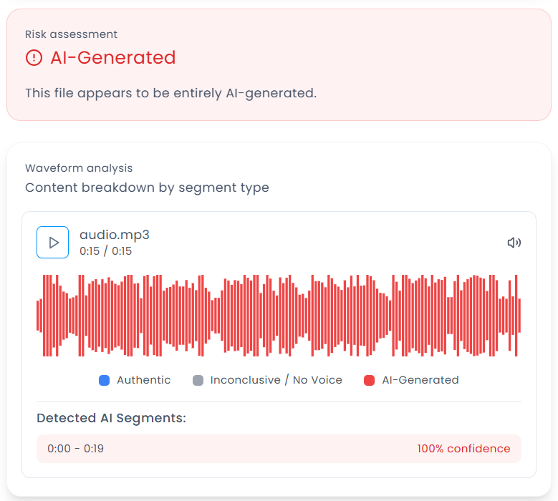Click the AI-Generated risk heading
Screen dimensions: 558x501
pos(112,58)
